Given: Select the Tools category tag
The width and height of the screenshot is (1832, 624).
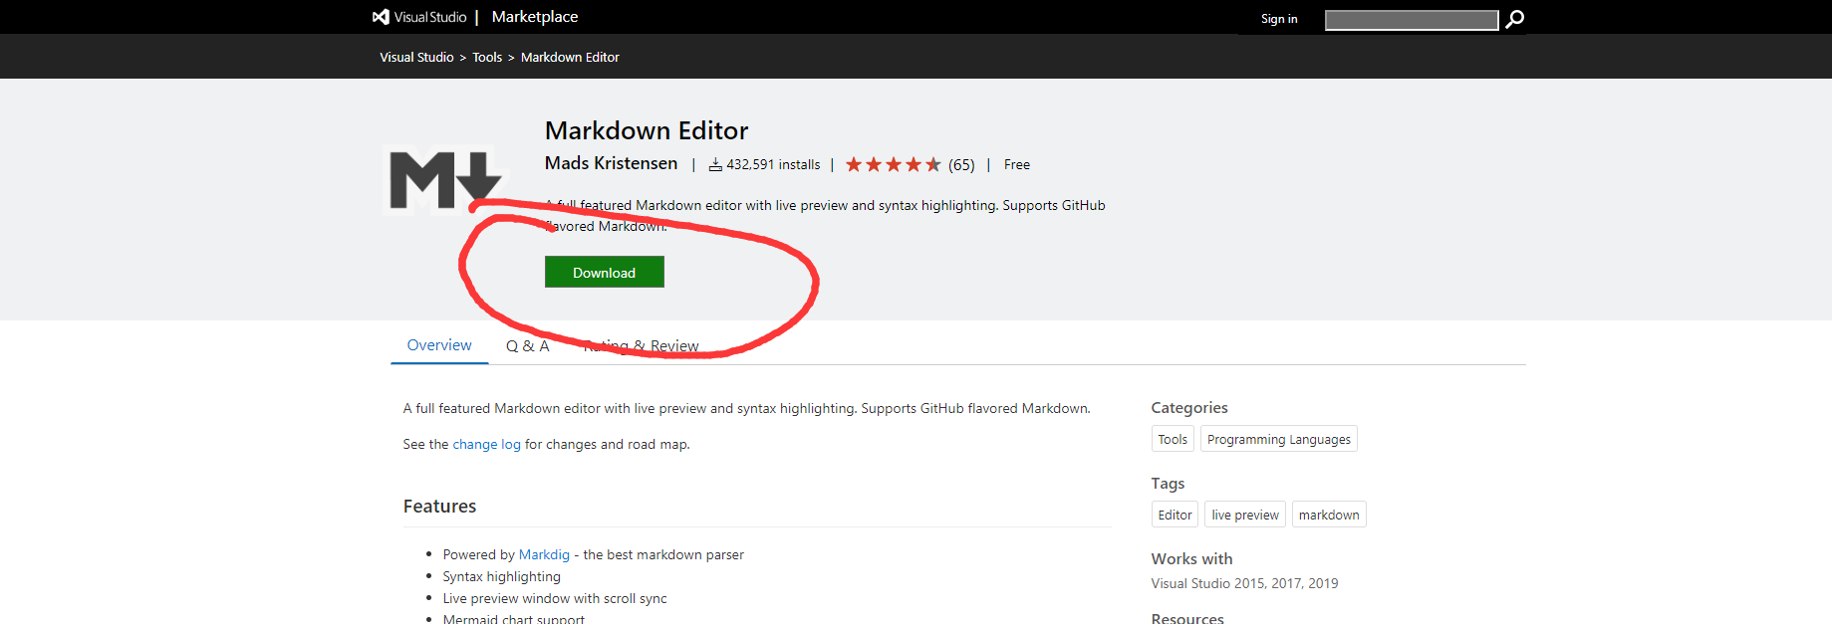Looking at the screenshot, I should point(1172,440).
